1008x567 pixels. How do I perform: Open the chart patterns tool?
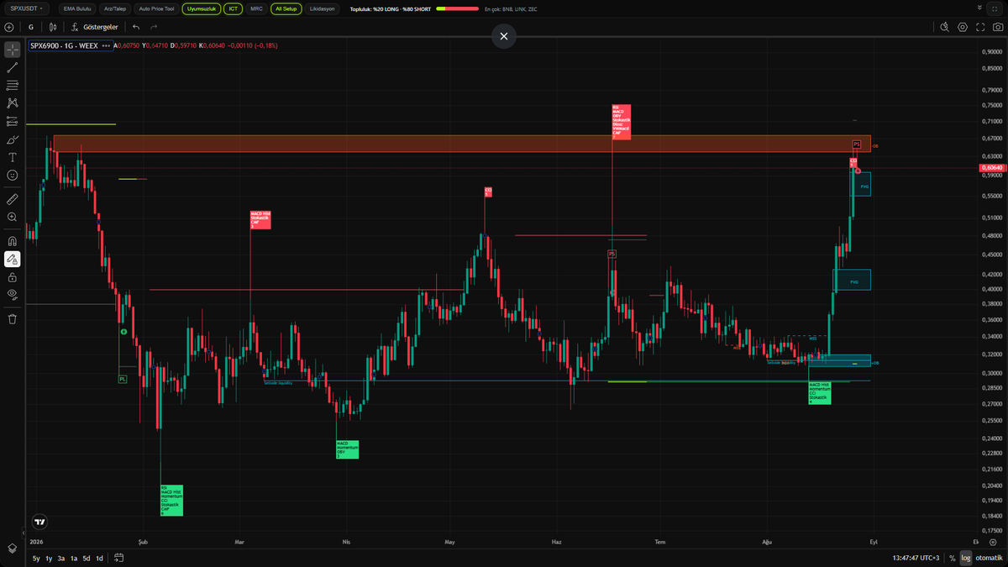(13, 102)
